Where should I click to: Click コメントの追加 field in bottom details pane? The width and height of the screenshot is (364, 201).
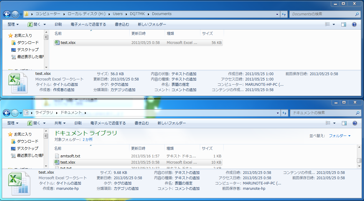187,188
